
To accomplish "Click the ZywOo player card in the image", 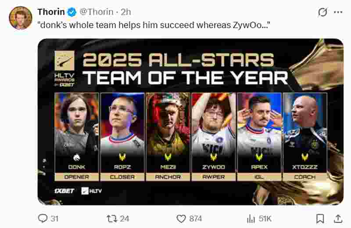I will (214, 136).
